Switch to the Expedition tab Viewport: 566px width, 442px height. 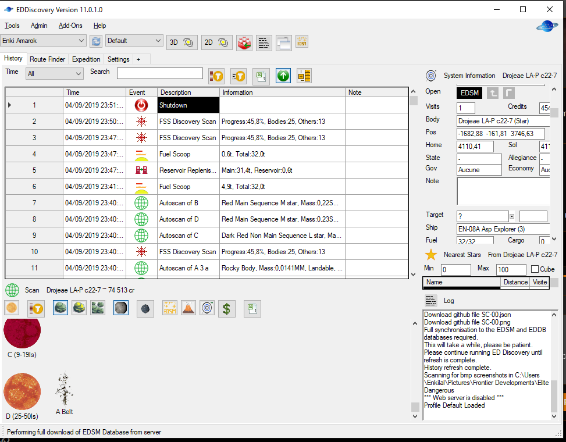point(86,59)
